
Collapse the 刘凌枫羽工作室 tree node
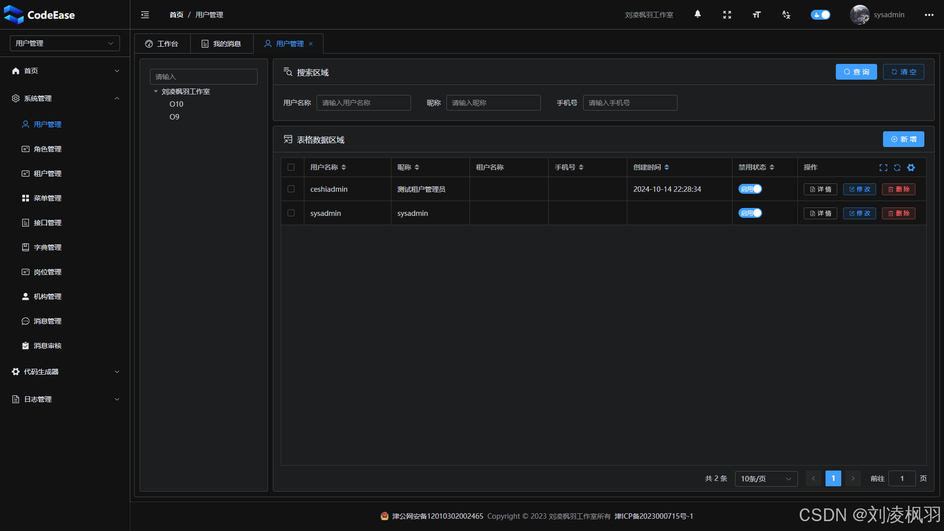coord(156,91)
